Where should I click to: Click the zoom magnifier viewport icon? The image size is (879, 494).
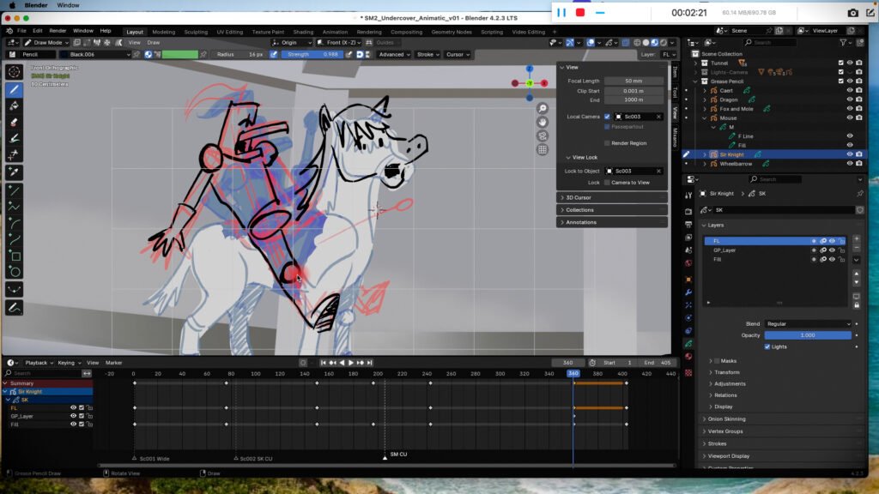pos(543,108)
